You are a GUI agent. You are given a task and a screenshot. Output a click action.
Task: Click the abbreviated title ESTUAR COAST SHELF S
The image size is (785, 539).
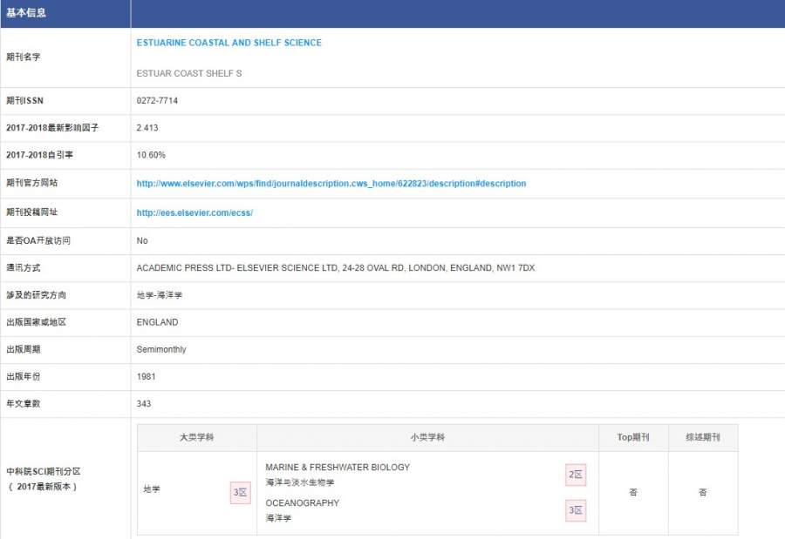tap(189, 73)
